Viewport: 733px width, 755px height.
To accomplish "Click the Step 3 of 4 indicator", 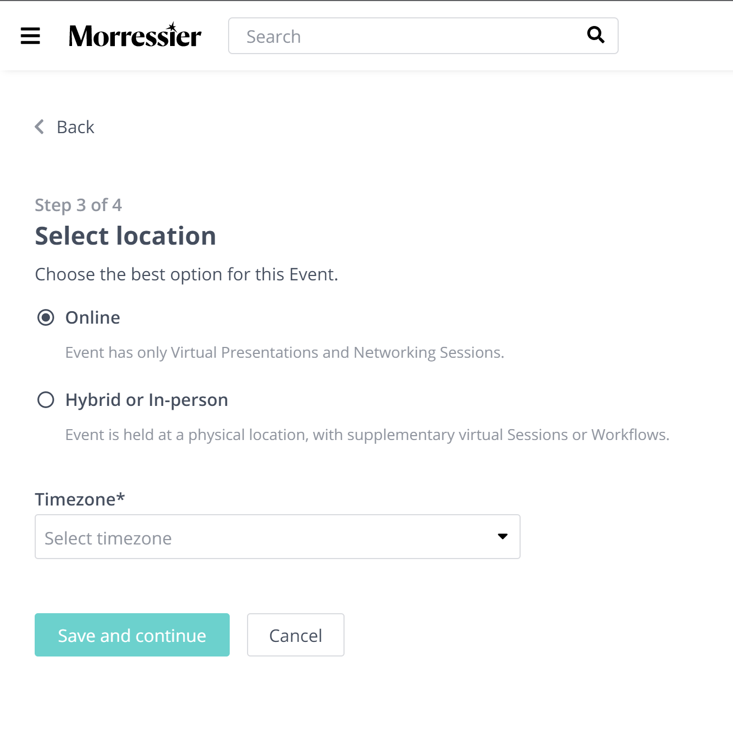I will point(79,205).
